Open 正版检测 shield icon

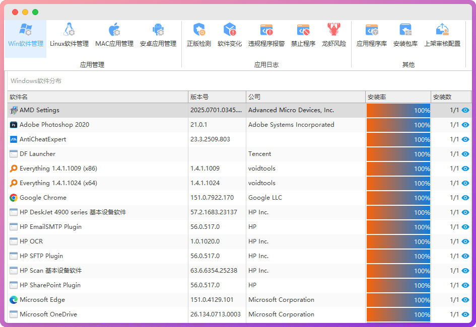[199, 30]
